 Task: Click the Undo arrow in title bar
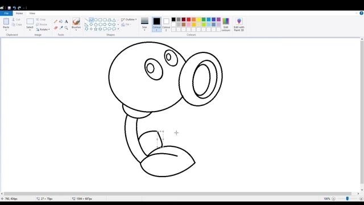pos(14,8)
